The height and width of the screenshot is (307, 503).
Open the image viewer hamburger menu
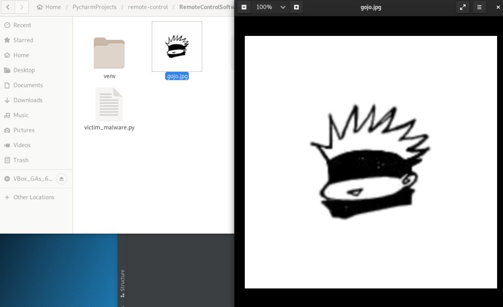click(x=479, y=7)
